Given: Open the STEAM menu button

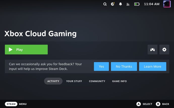Looking at the screenshot, I should click(x=11, y=104).
